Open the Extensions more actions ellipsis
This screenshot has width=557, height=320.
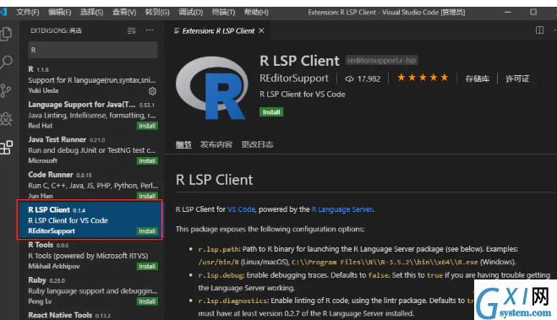(x=150, y=30)
